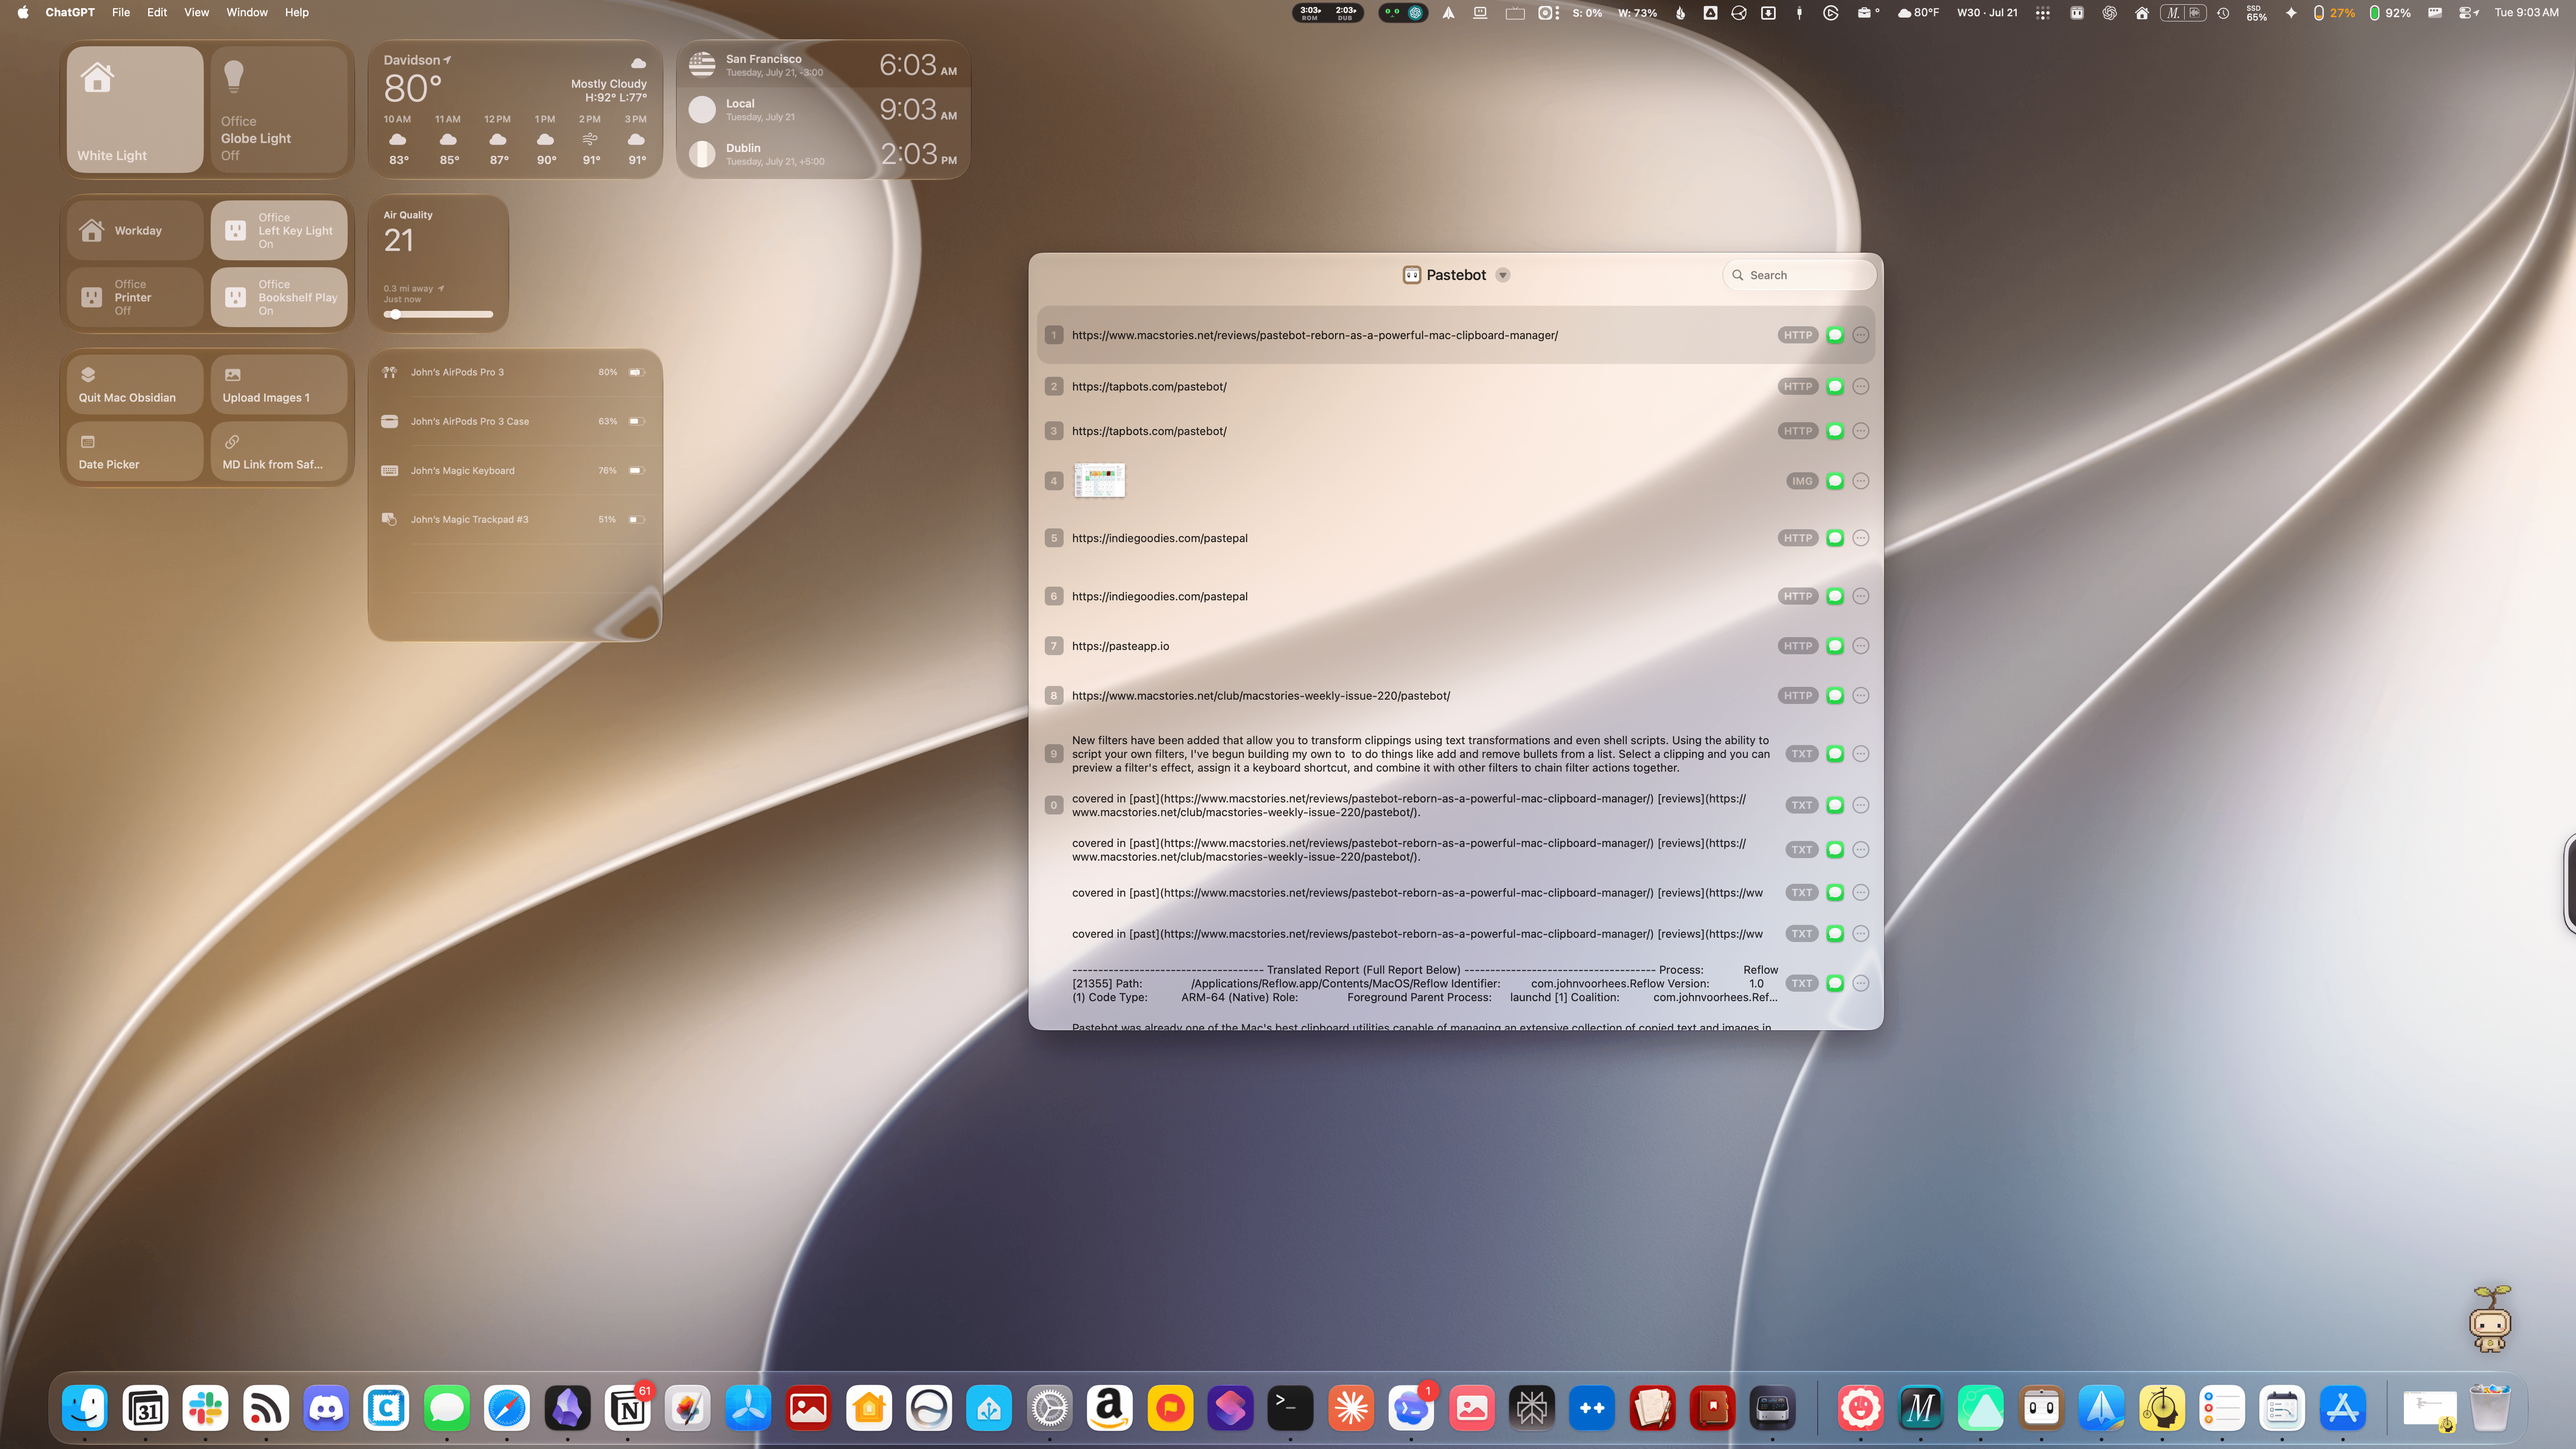Launch Amazon from the Dock

[1110, 1408]
